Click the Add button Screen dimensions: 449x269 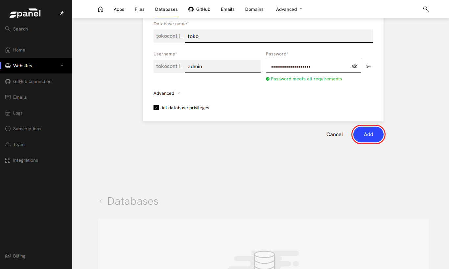[x=368, y=134]
